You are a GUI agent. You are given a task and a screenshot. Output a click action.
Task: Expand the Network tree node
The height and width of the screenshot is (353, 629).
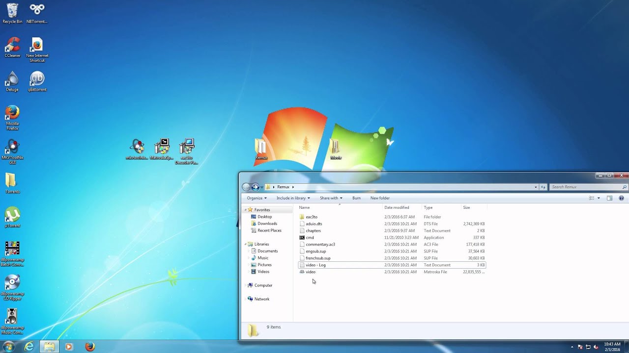pos(245,299)
